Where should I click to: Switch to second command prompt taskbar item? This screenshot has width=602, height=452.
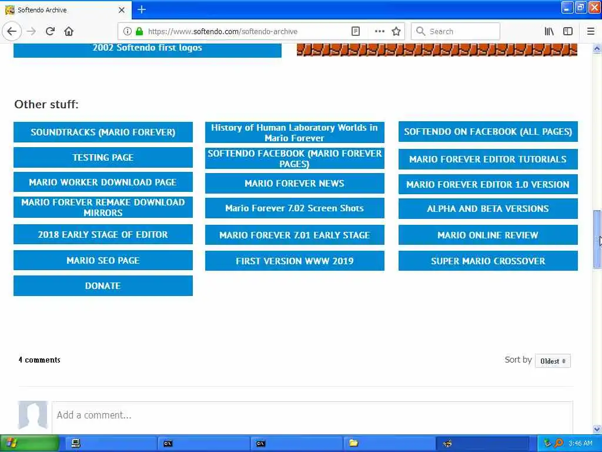pyautogui.click(x=296, y=444)
